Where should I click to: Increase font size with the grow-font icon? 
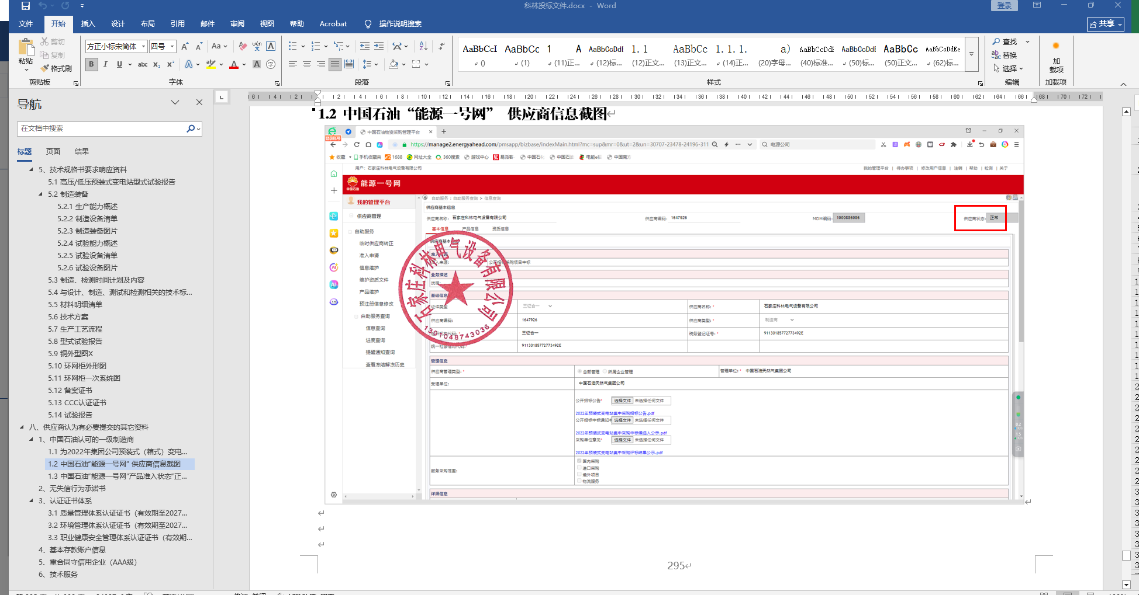click(185, 46)
